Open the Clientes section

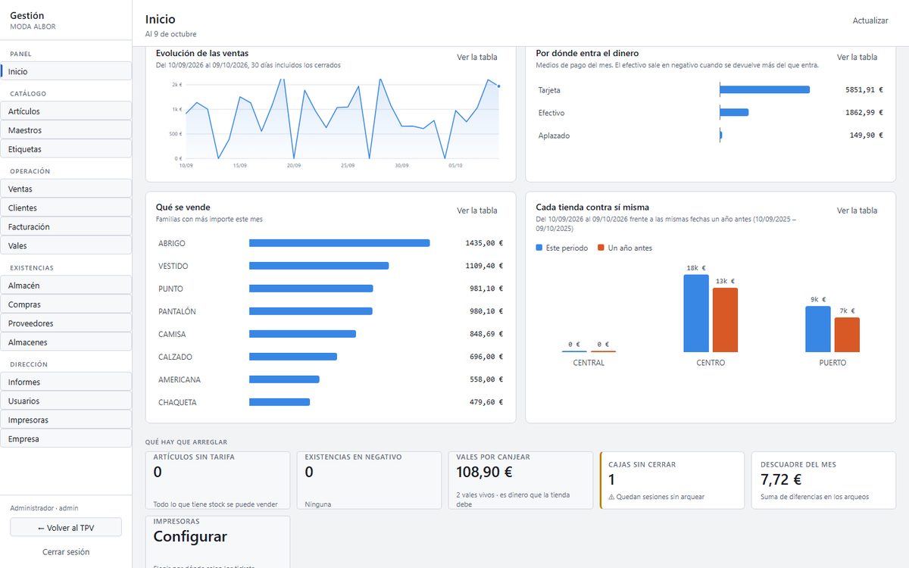pyautogui.click(x=66, y=208)
